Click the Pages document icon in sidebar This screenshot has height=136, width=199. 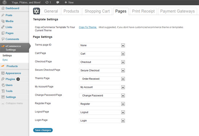pyautogui.click(x=3, y=33)
